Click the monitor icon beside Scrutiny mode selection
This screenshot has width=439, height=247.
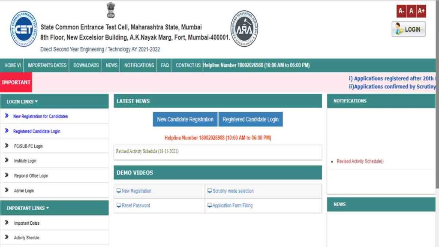tap(210, 191)
